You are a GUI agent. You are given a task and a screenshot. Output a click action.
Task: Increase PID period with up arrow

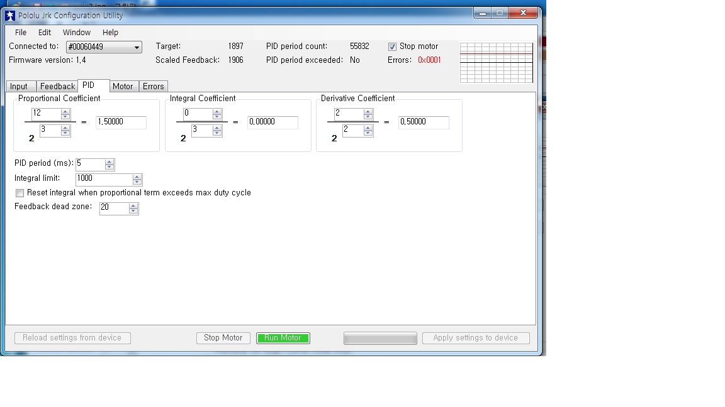(x=109, y=161)
